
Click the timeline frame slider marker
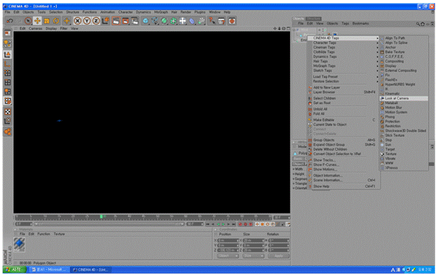(102, 216)
